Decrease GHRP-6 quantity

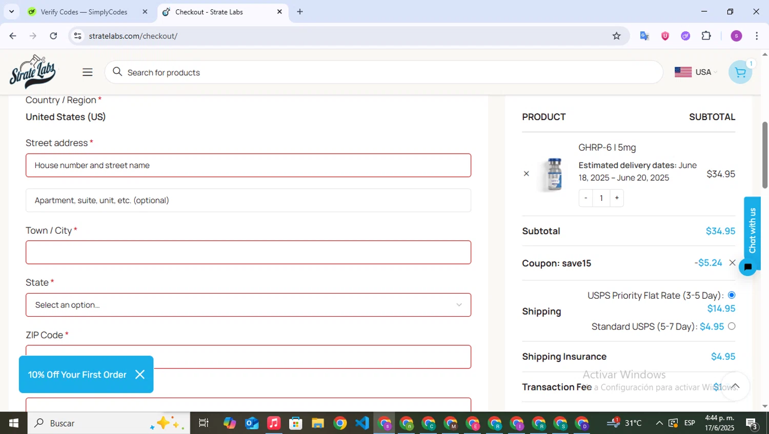tap(585, 198)
